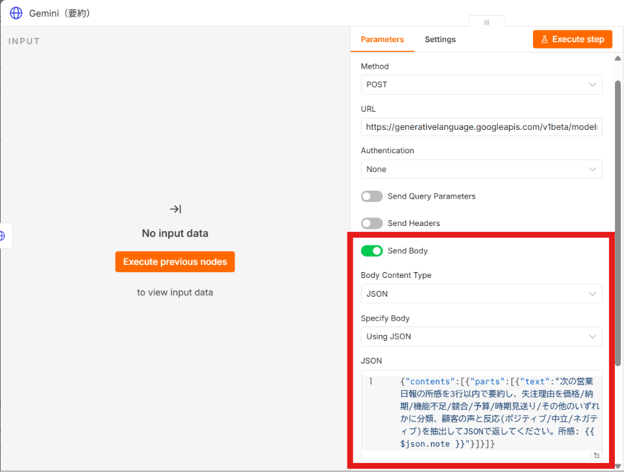The height and width of the screenshot is (472, 624).
Task: Click the Send Body label
Action: point(408,251)
